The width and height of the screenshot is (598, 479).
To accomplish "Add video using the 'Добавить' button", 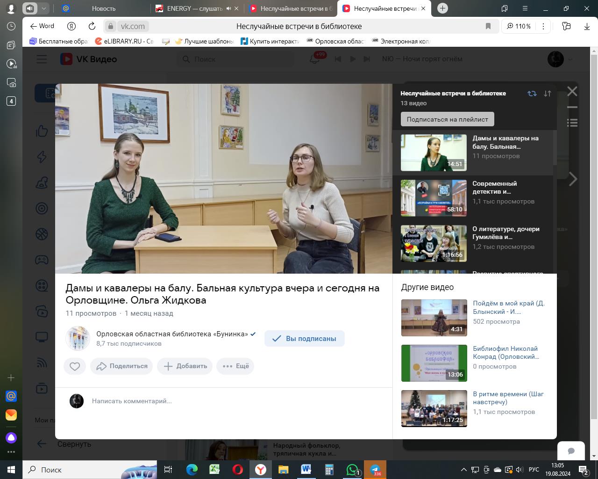I will point(185,366).
